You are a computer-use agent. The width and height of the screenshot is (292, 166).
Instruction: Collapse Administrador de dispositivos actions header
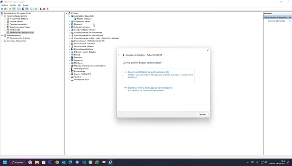(290, 17)
